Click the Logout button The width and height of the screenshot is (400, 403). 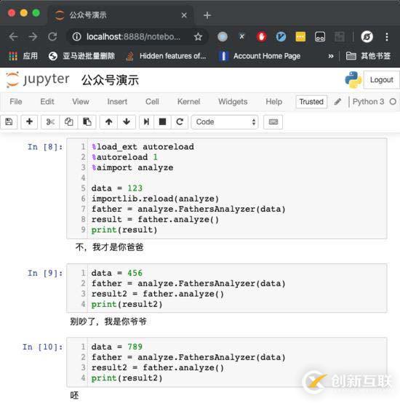pyautogui.click(x=382, y=80)
